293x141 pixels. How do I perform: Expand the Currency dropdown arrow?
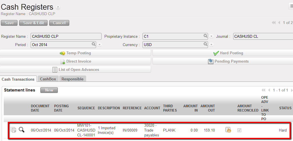[x=211, y=45]
